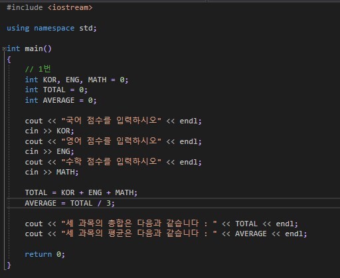The height and width of the screenshot is (278, 340).
Task: Click the 'int AVERAGE = 0;' line
Action: tap(60, 100)
